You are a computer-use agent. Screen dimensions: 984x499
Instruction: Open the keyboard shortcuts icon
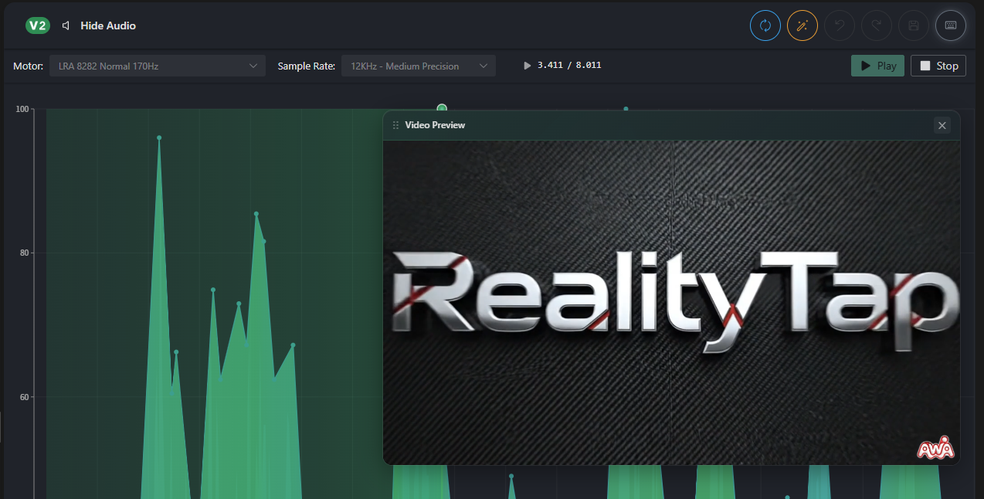click(x=951, y=25)
